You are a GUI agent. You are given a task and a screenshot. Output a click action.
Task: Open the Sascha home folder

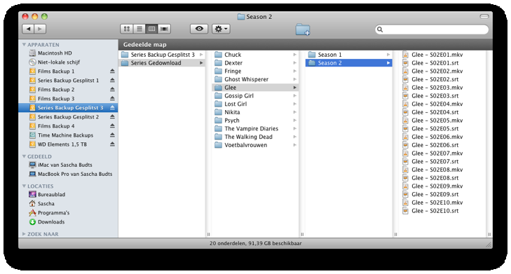(68, 204)
